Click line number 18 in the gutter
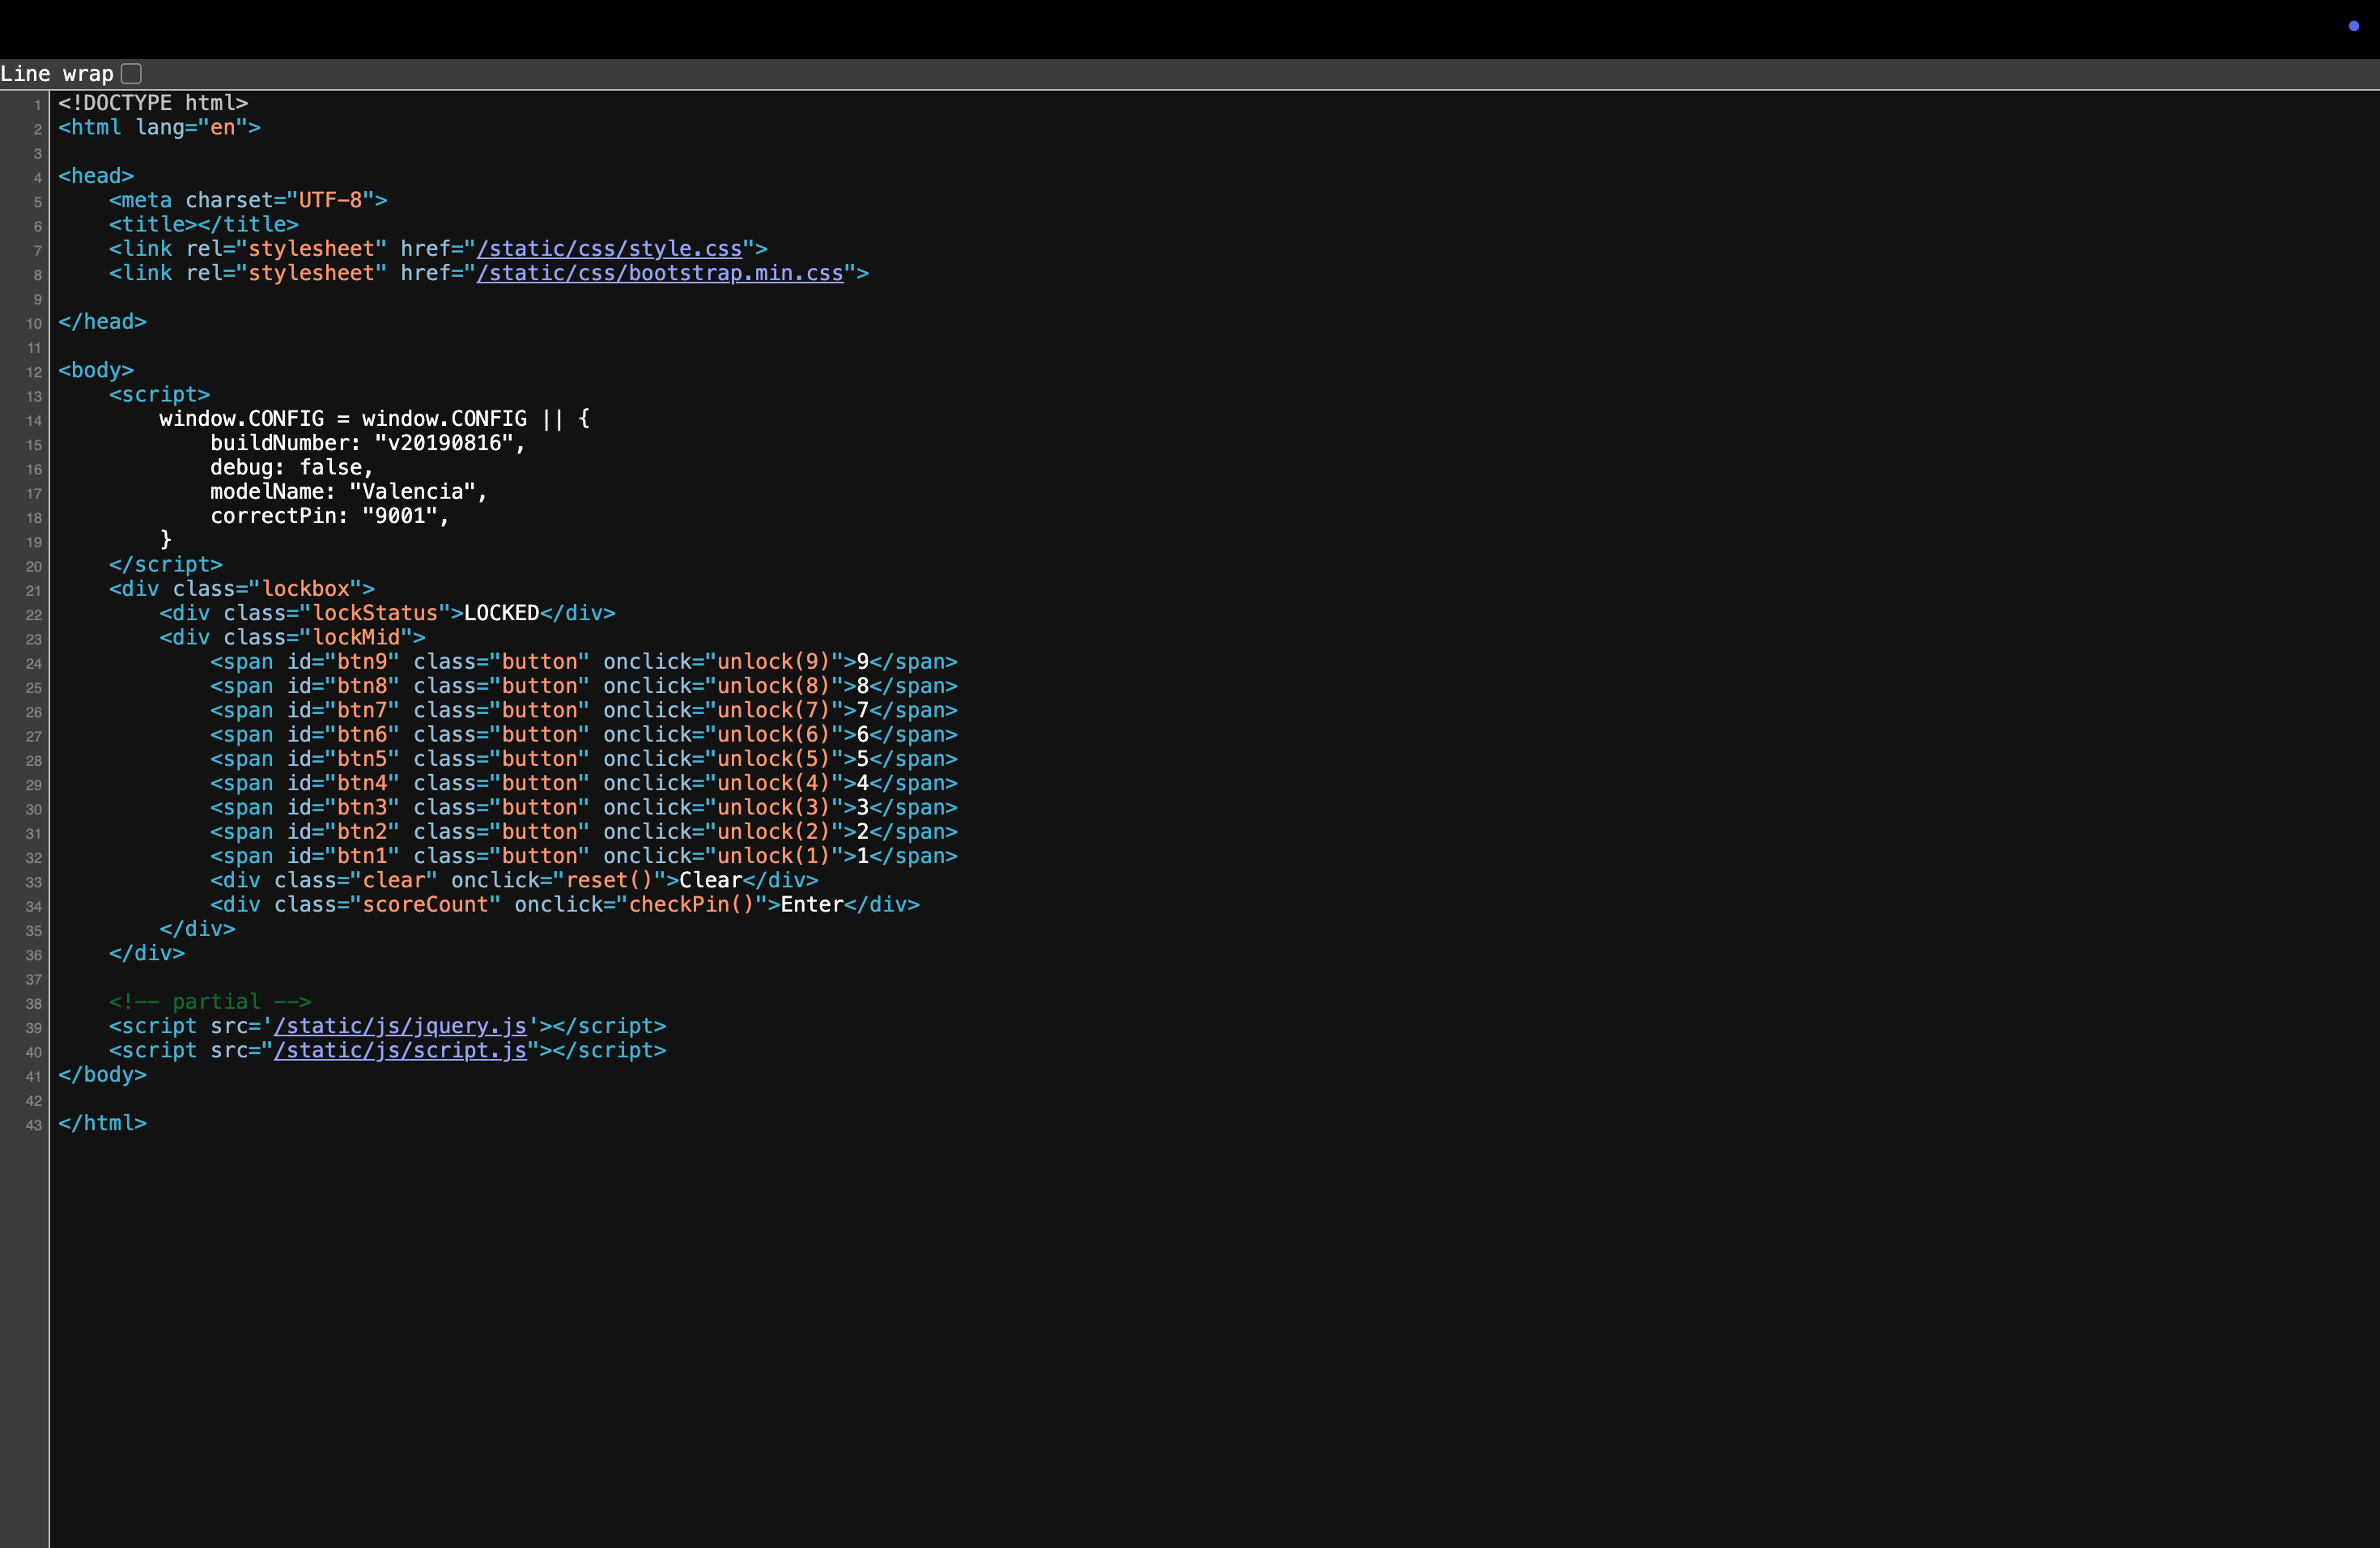The height and width of the screenshot is (1548, 2380). pyautogui.click(x=34, y=518)
